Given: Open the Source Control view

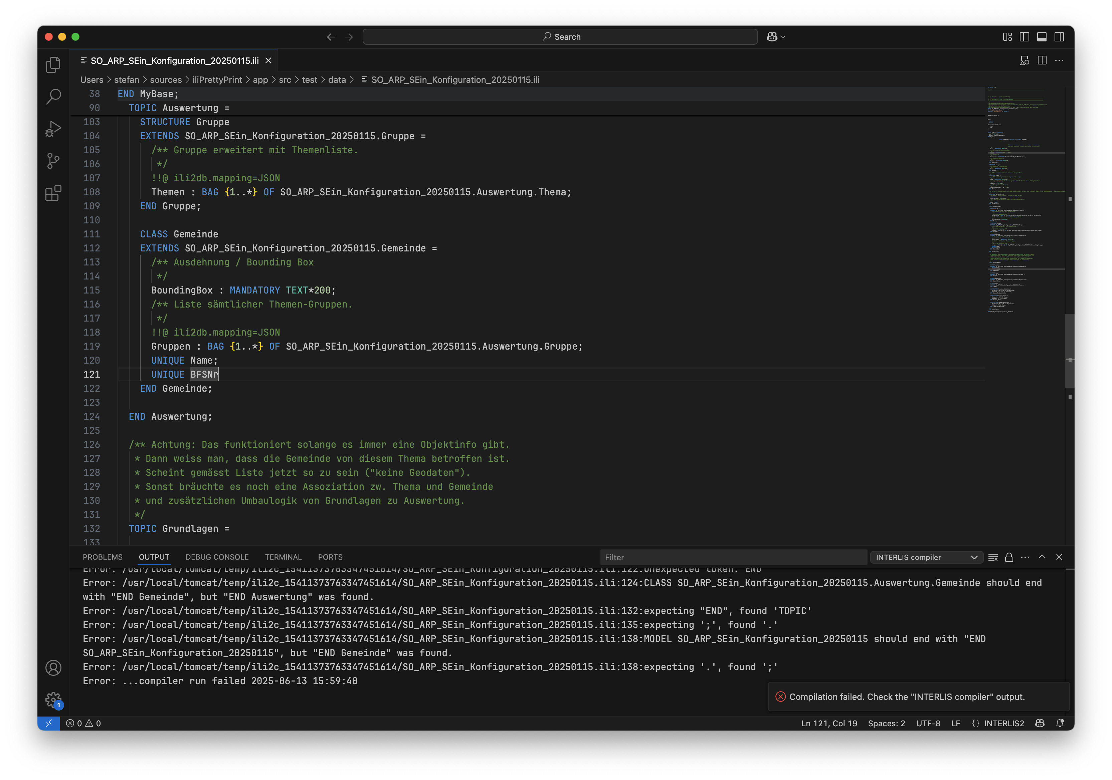Looking at the screenshot, I should point(53,161).
